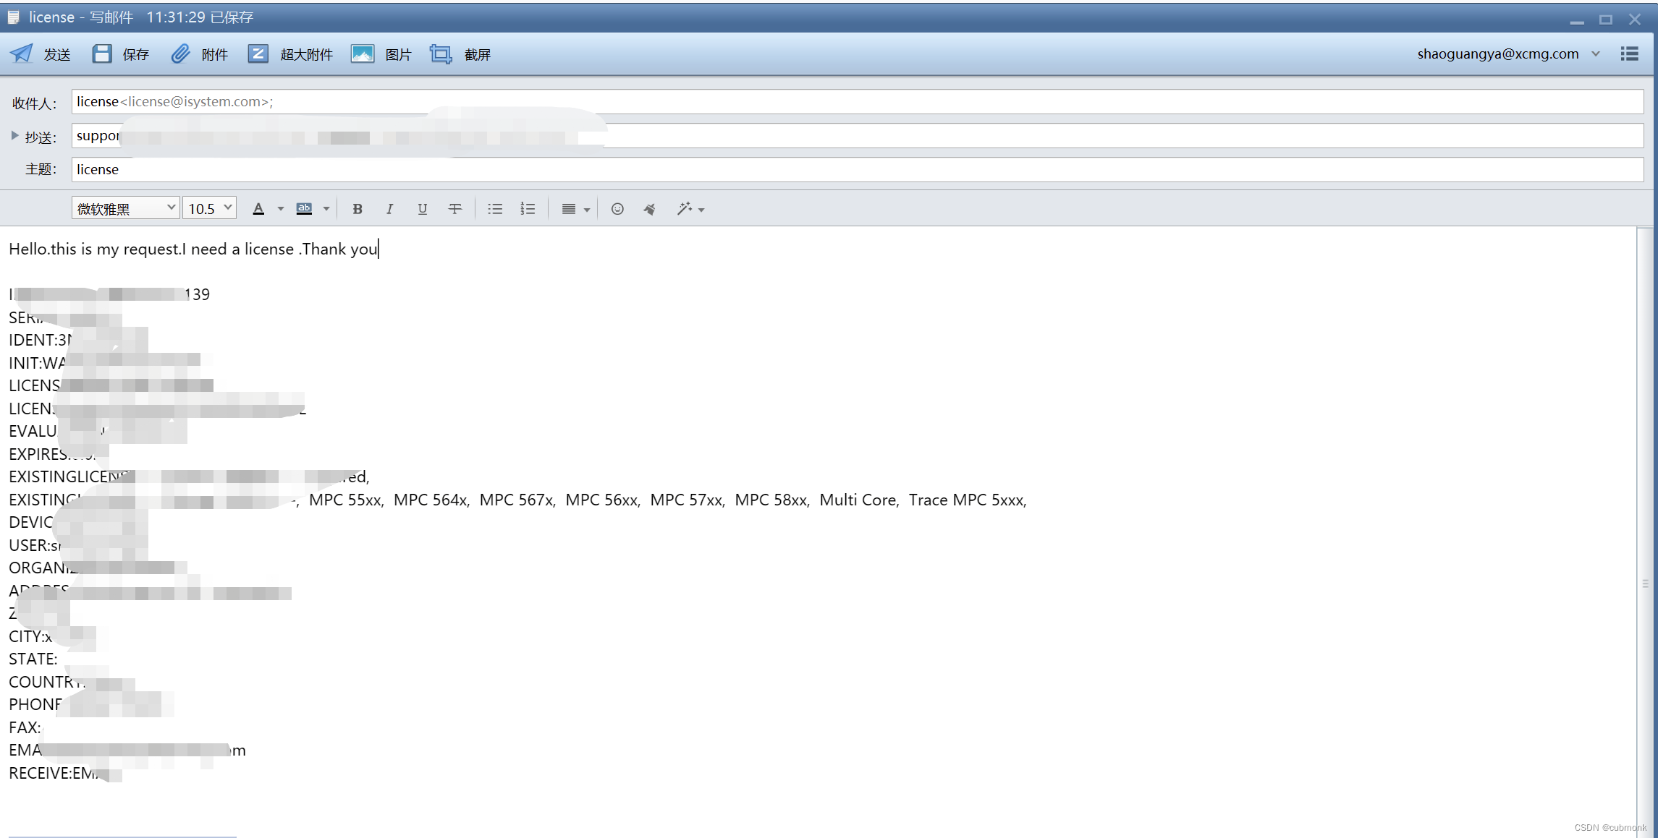
Task: Attach a file with the 附件 paperclip
Action: point(200,54)
